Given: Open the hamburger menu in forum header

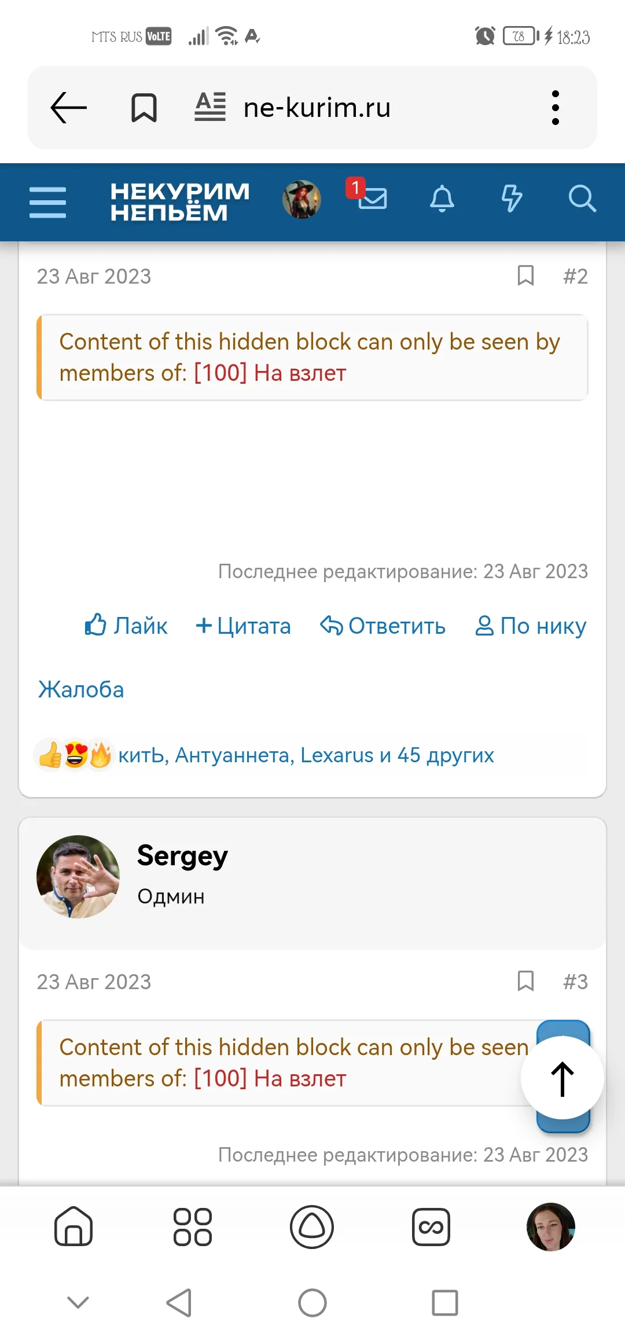Looking at the screenshot, I should [47, 202].
